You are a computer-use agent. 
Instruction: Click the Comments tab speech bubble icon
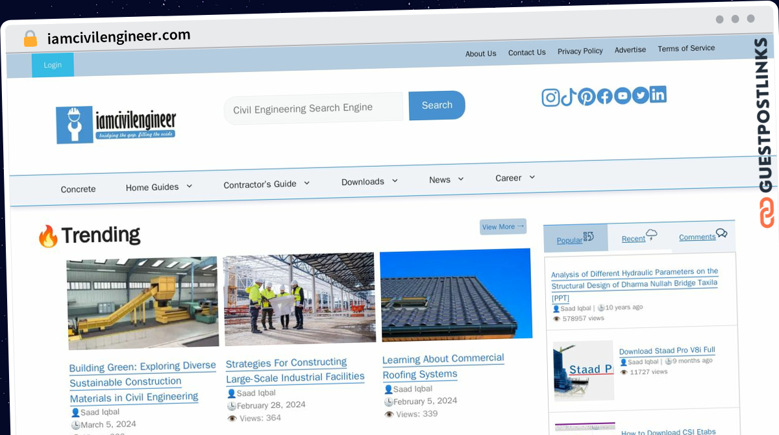(x=721, y=233)
